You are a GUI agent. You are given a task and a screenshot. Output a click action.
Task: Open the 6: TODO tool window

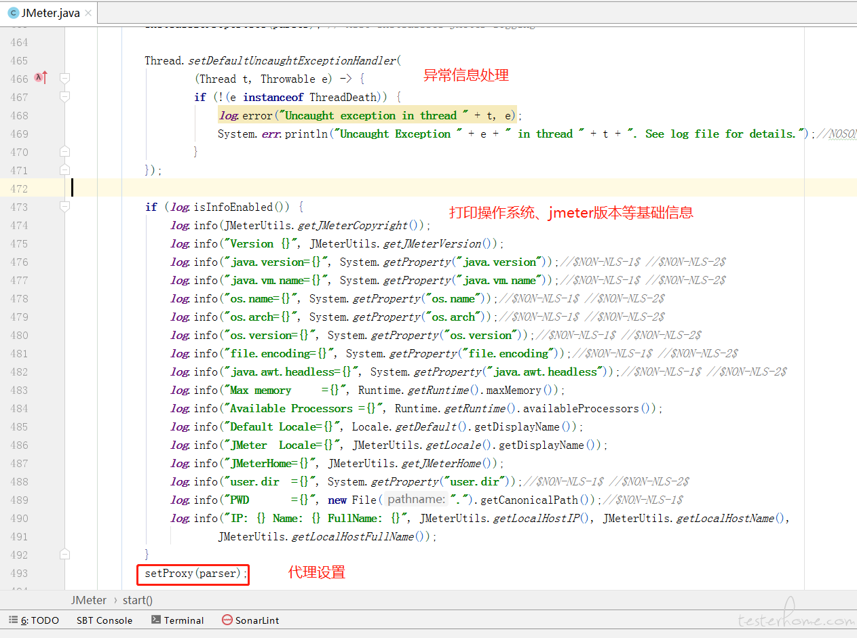(x=34, y=620)
